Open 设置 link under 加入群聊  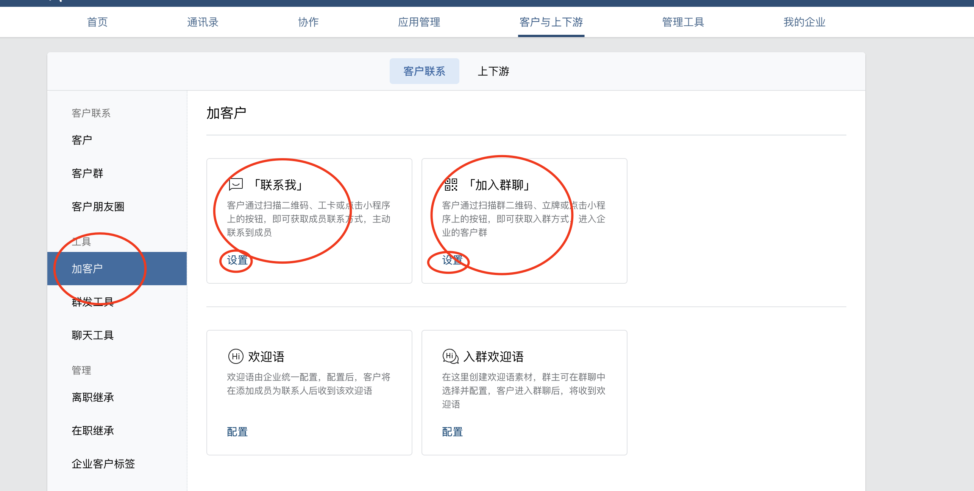click(452, 260)
